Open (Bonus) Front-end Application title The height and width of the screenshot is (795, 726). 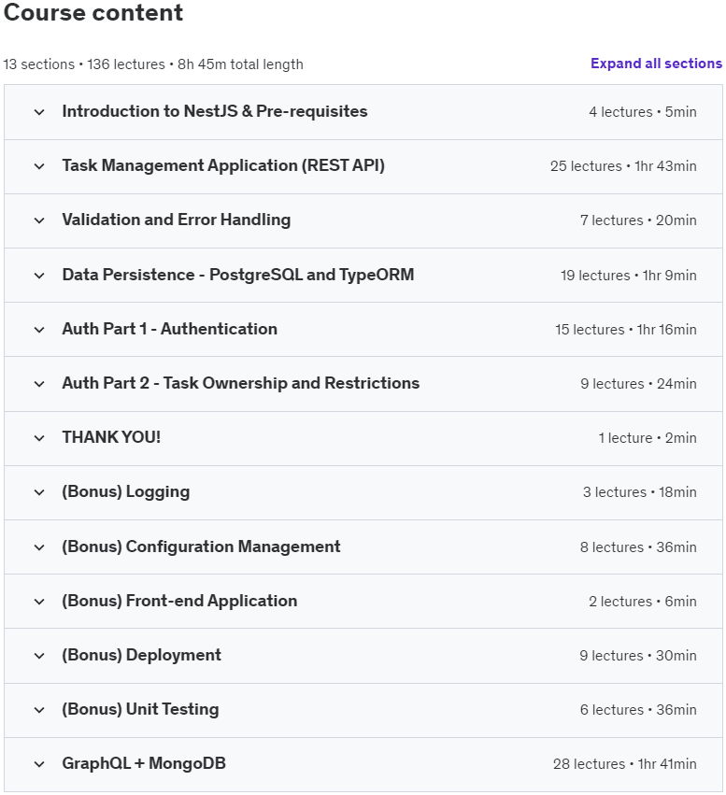pyautogui.click(x=179, y=601)
